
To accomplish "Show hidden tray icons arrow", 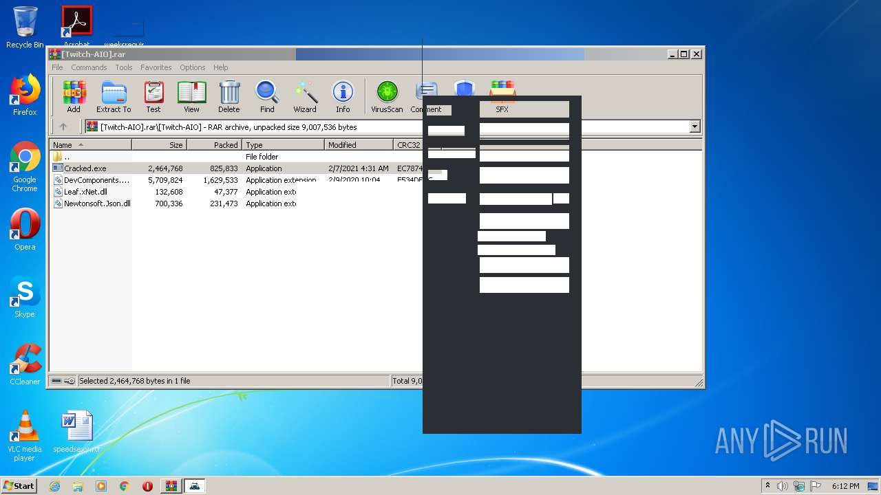I will point(767,486).
